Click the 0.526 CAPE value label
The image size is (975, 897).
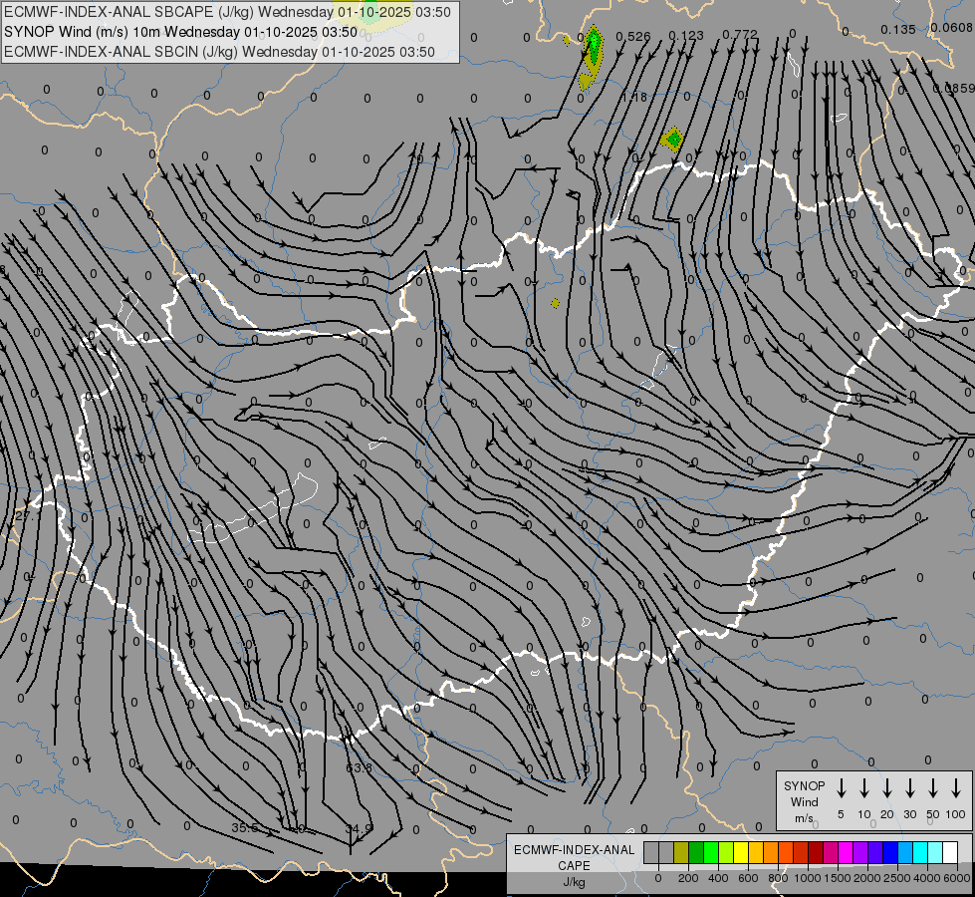point(633,37)
